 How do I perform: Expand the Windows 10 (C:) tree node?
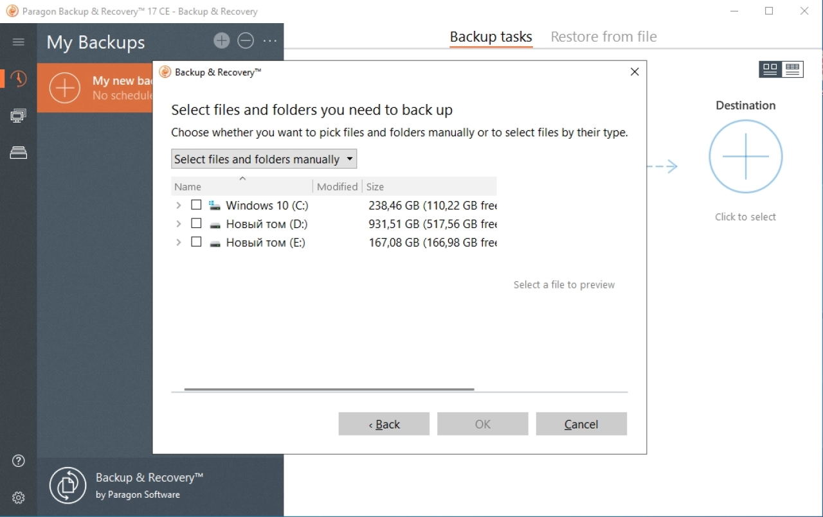[x=179, y=206]
